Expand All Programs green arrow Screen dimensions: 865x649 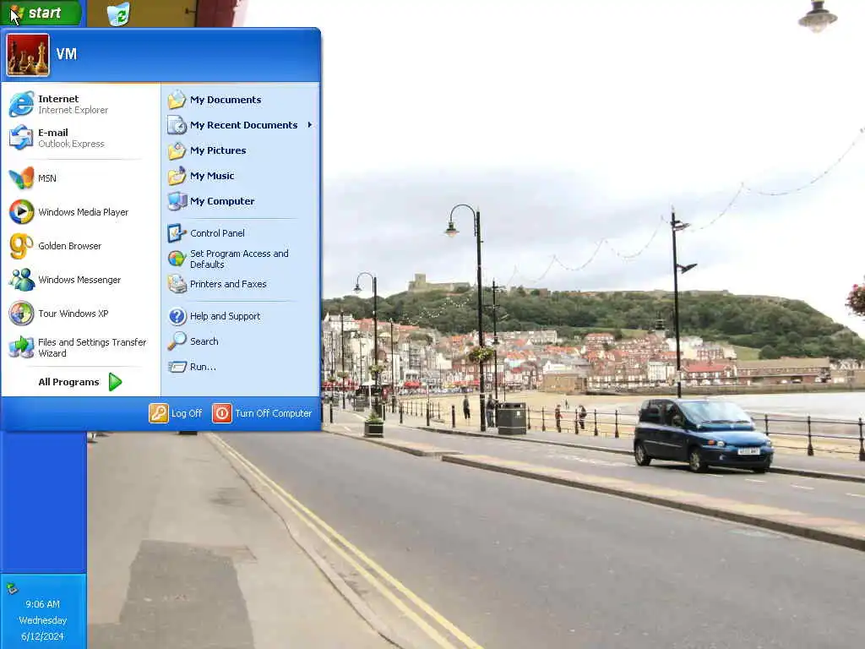point(115,382)
